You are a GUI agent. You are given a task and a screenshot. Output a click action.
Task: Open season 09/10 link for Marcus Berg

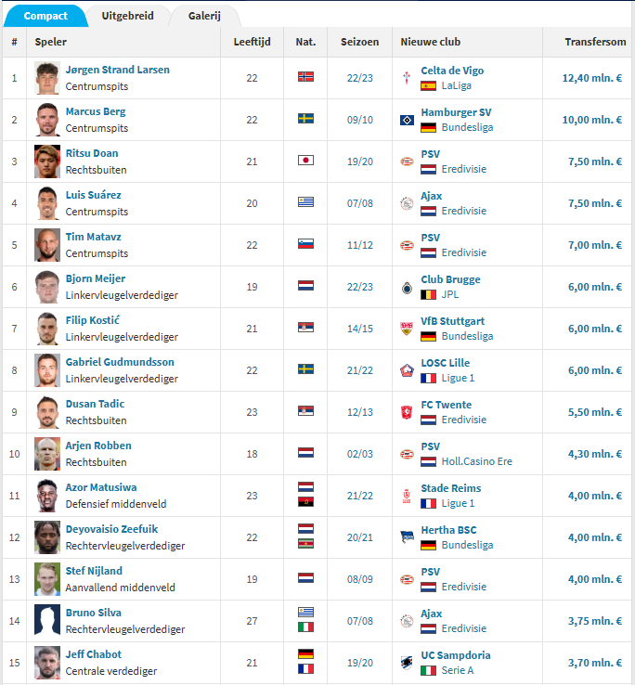[359, 120]
